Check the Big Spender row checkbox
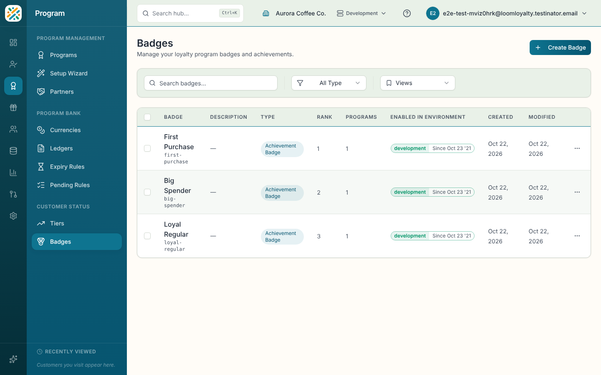The image size is (601, 375). tap(147, 192)
